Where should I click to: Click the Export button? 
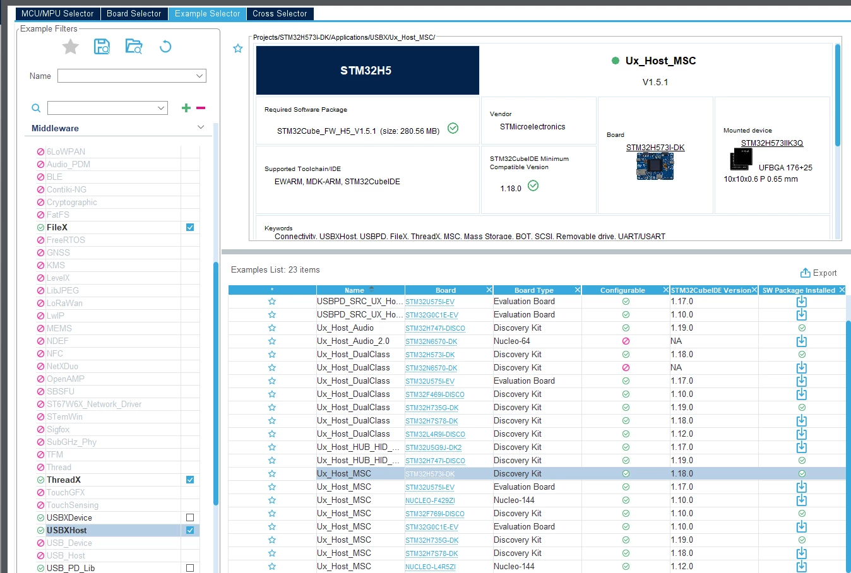pyautogui.click(x=818, y=273)
